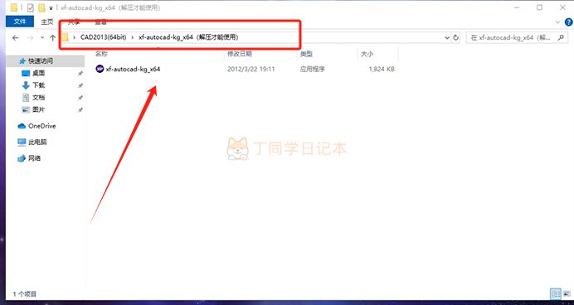This screenshot has width=574, height=305.
Task: Click the title bar folder icon
Action: pos(14,7)
